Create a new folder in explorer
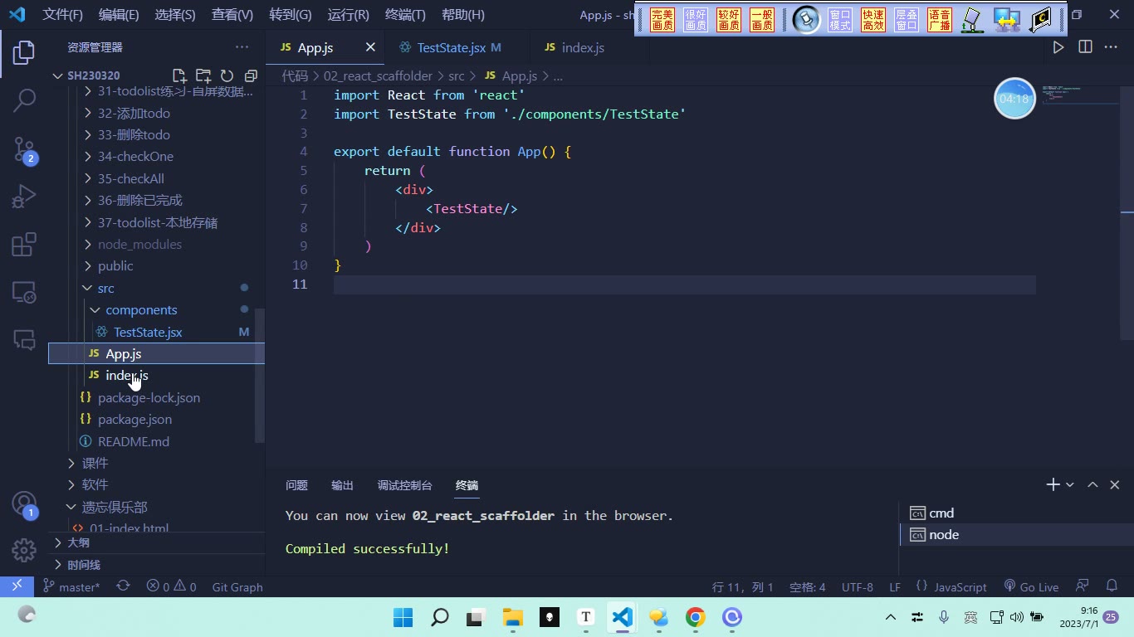 (203, 75)
